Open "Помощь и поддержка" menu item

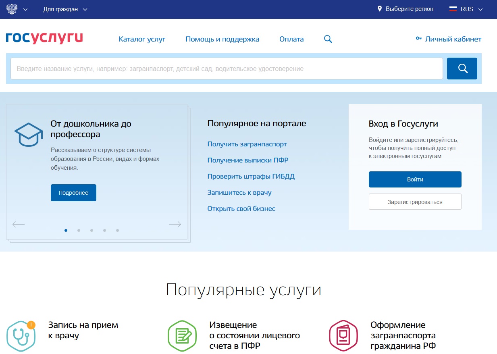coord(222,39)
